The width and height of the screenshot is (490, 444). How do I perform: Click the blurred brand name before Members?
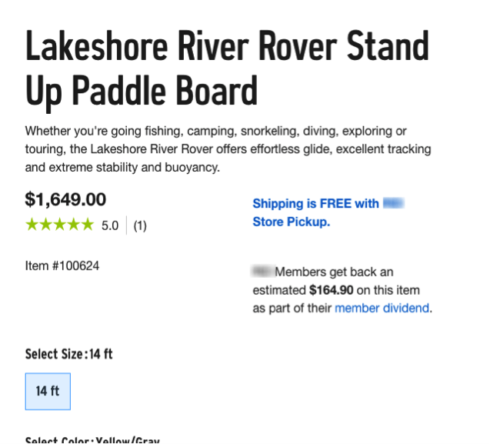[x=263, y=271]
